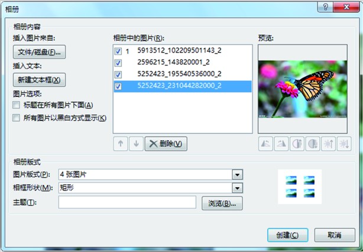Increase brightness of the previewed picture
Screen dimensions: 363x252
[328, 144]
